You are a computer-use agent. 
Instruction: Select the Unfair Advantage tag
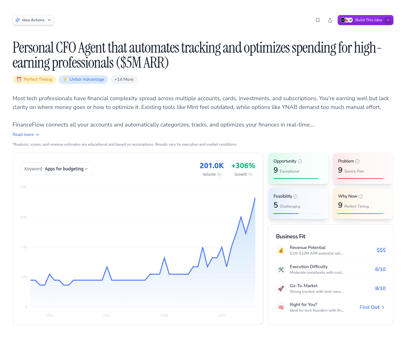tap(83, 80)
